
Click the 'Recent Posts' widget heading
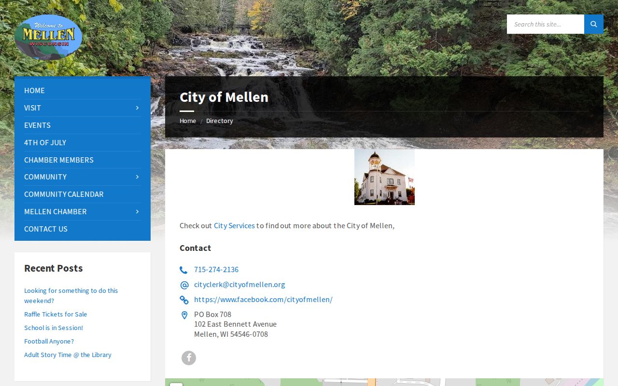[x=54, y=268]
